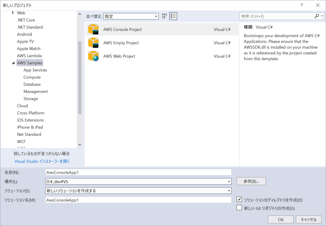The image size is (326, 226).
Task: Click the 検索 search input box
Action: [x=277, y=16]
